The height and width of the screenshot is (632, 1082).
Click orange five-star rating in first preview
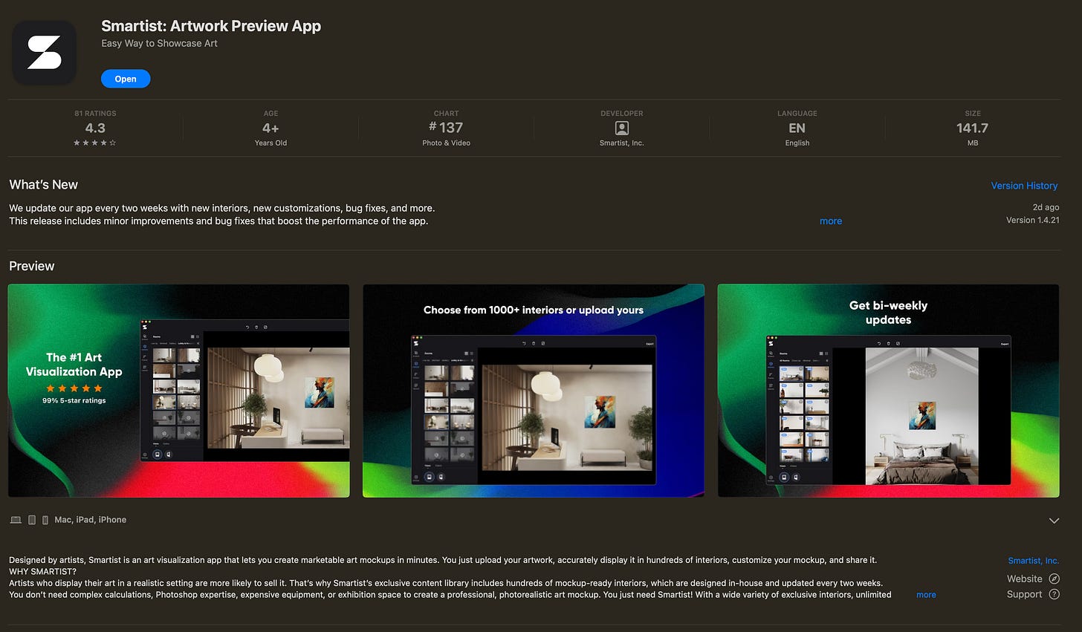pos(74,388)
